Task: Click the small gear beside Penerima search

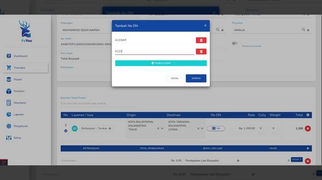Action: 308,30
